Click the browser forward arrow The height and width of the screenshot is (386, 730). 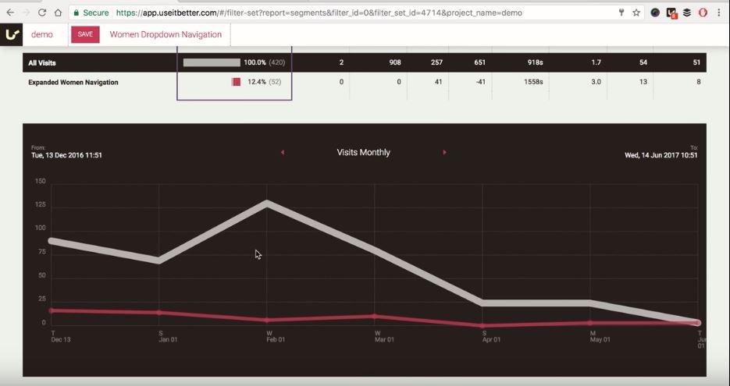[x=26, y=13]
